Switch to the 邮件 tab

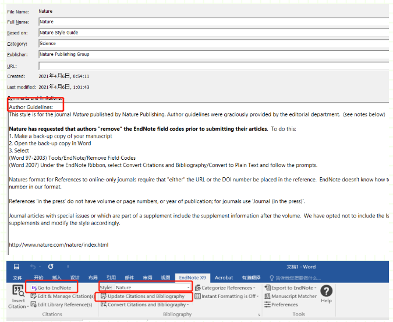[x=129, y=278]
